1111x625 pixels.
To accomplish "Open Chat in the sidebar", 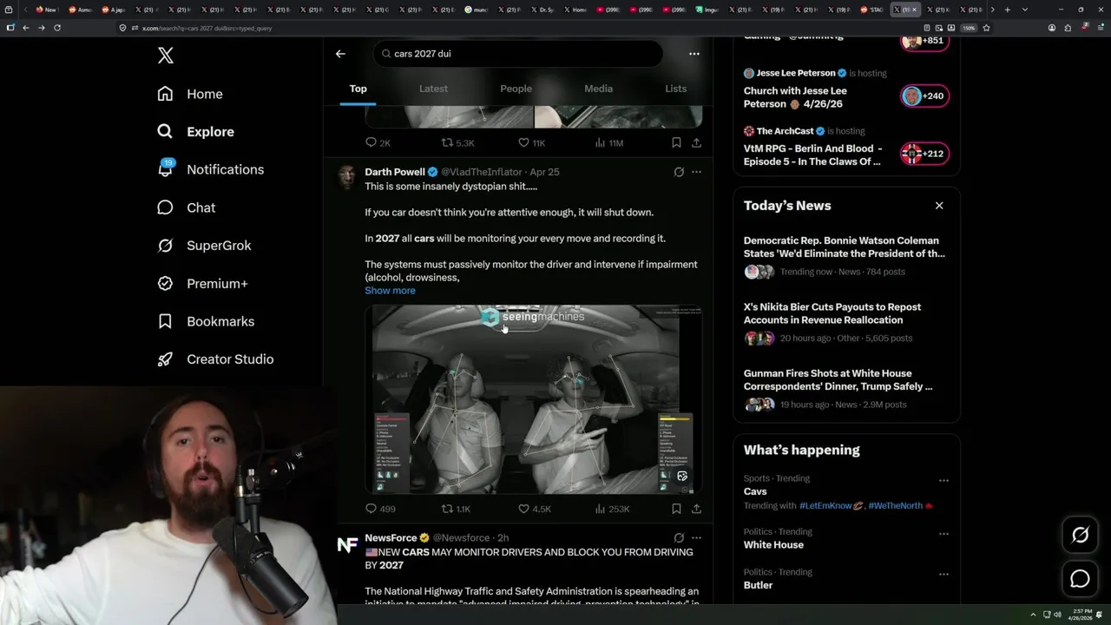I will [187, 207].
